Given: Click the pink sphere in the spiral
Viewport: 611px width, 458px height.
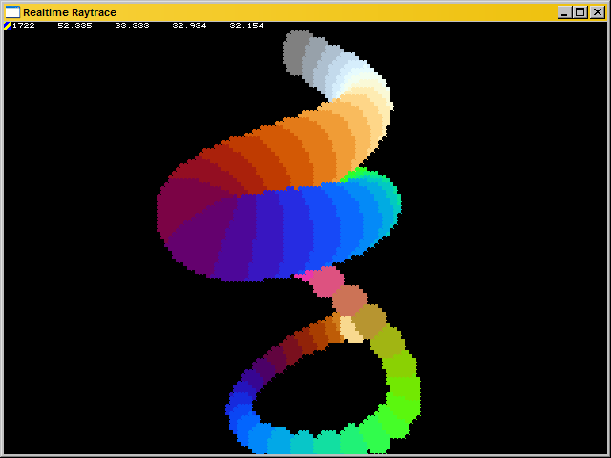Looking at the screenshot, I should coord(328,281).
